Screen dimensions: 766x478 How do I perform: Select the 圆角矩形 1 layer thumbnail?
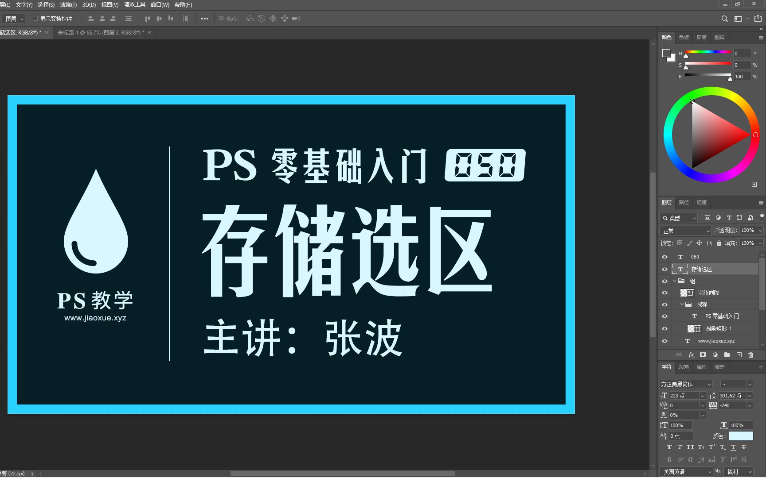coord(694,328)
